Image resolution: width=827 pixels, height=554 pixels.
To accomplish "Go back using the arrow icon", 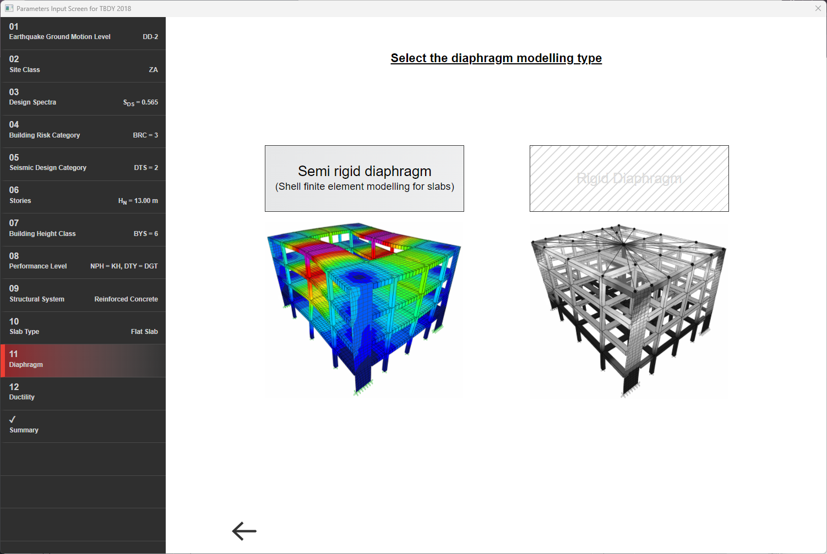I will (244, 531).
